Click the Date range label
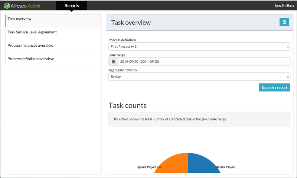Image resolution: width=297 pixels, height=178 pixels. (x=117, y=55)
